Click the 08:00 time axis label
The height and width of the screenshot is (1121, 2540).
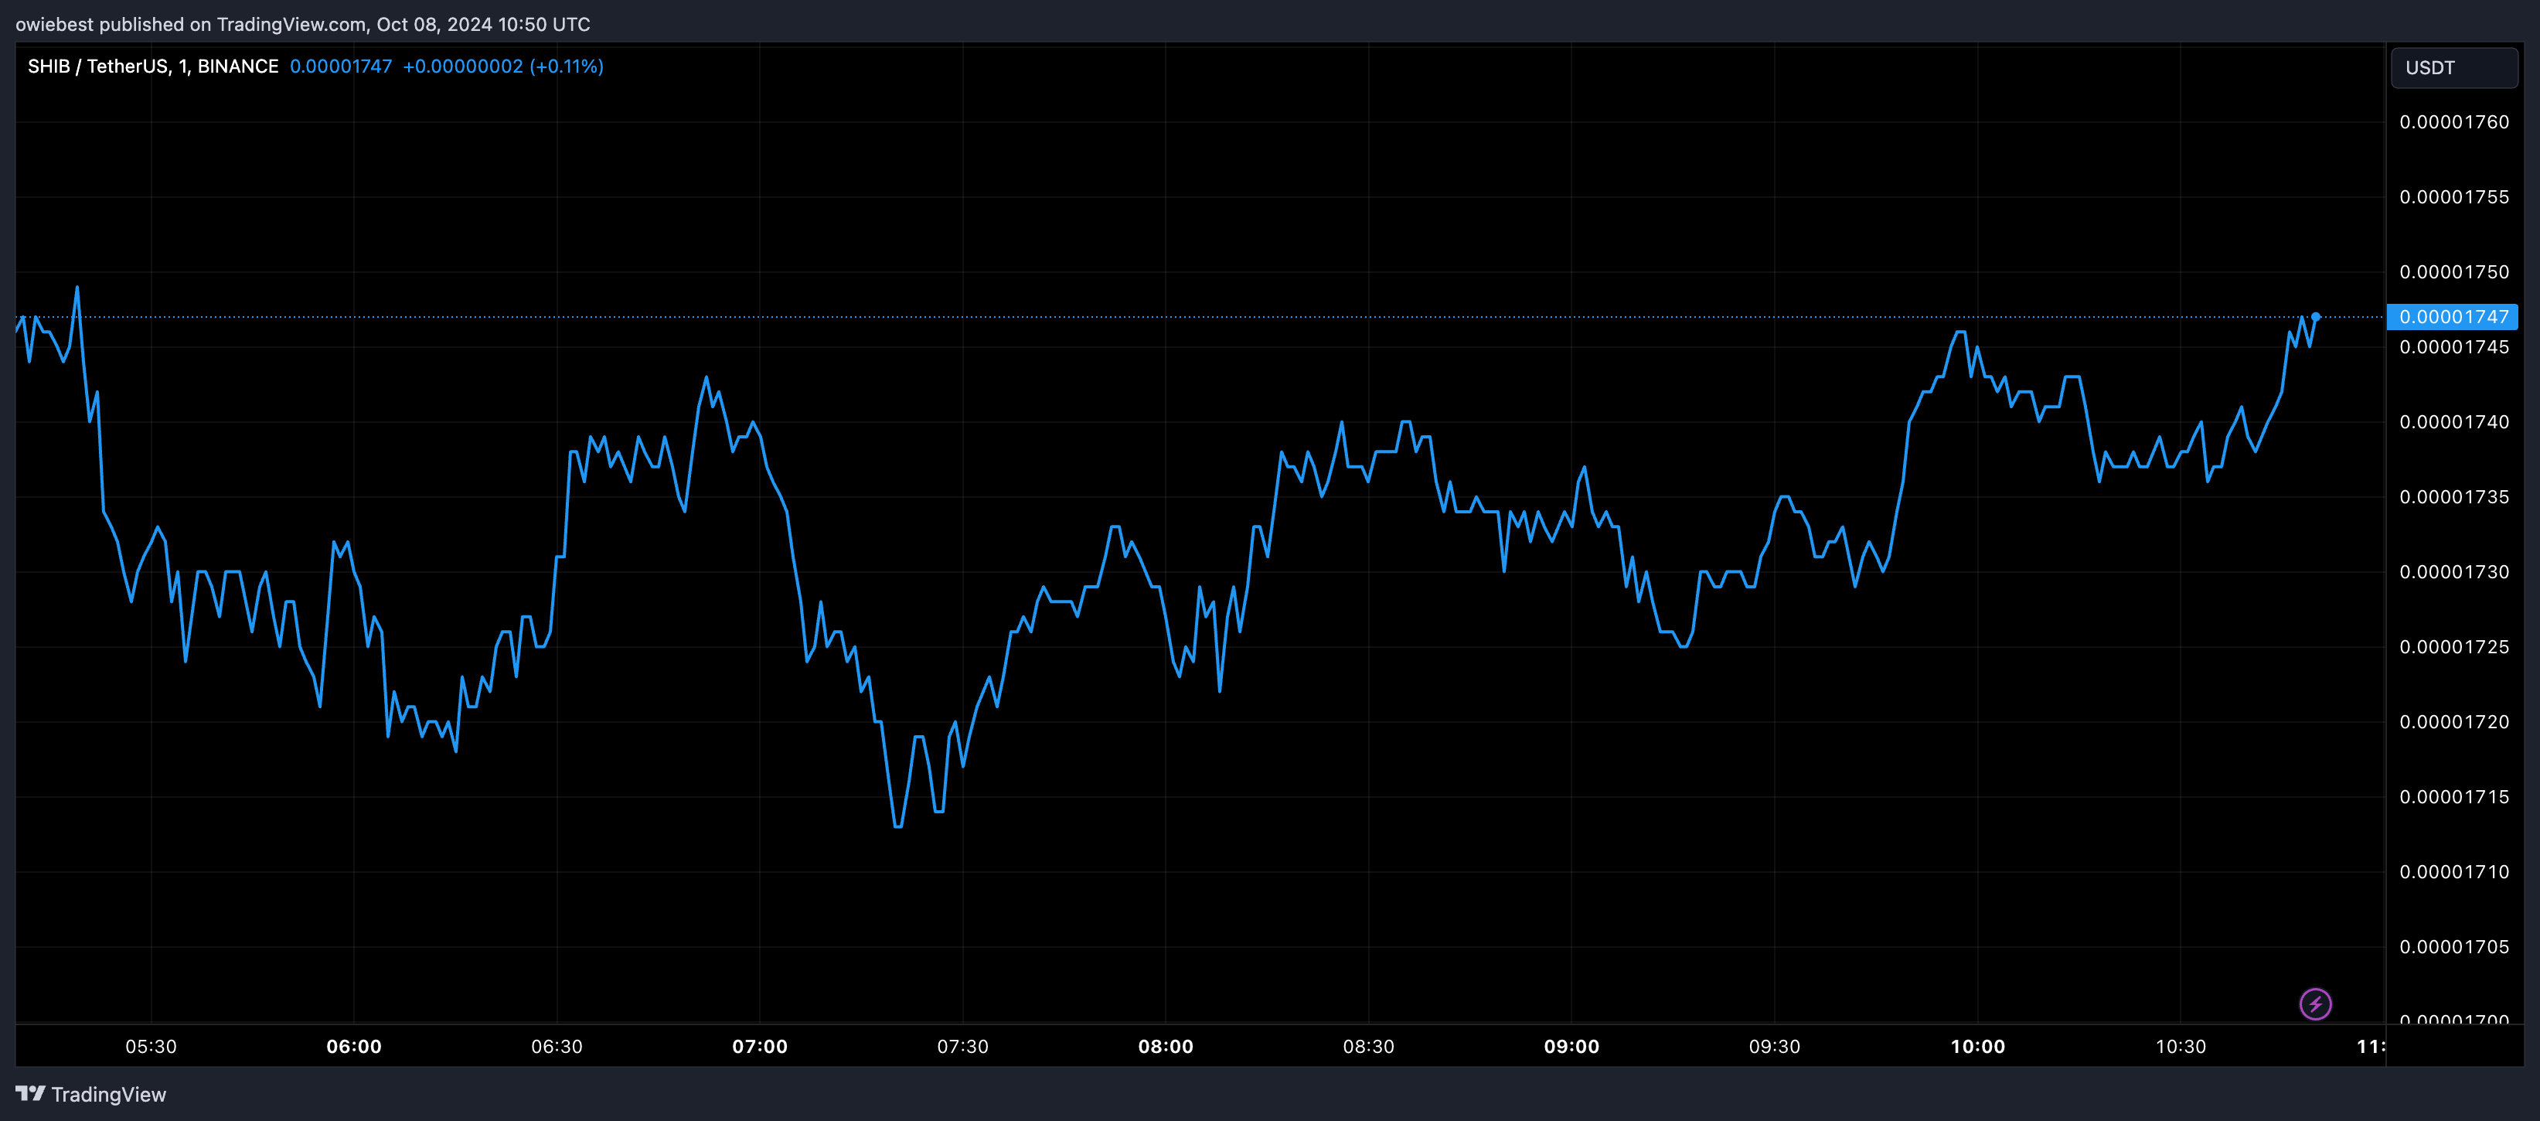click(1166, 1046)
